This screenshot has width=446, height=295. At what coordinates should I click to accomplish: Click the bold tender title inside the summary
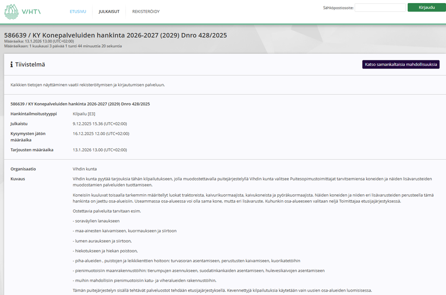pos(80,104)
